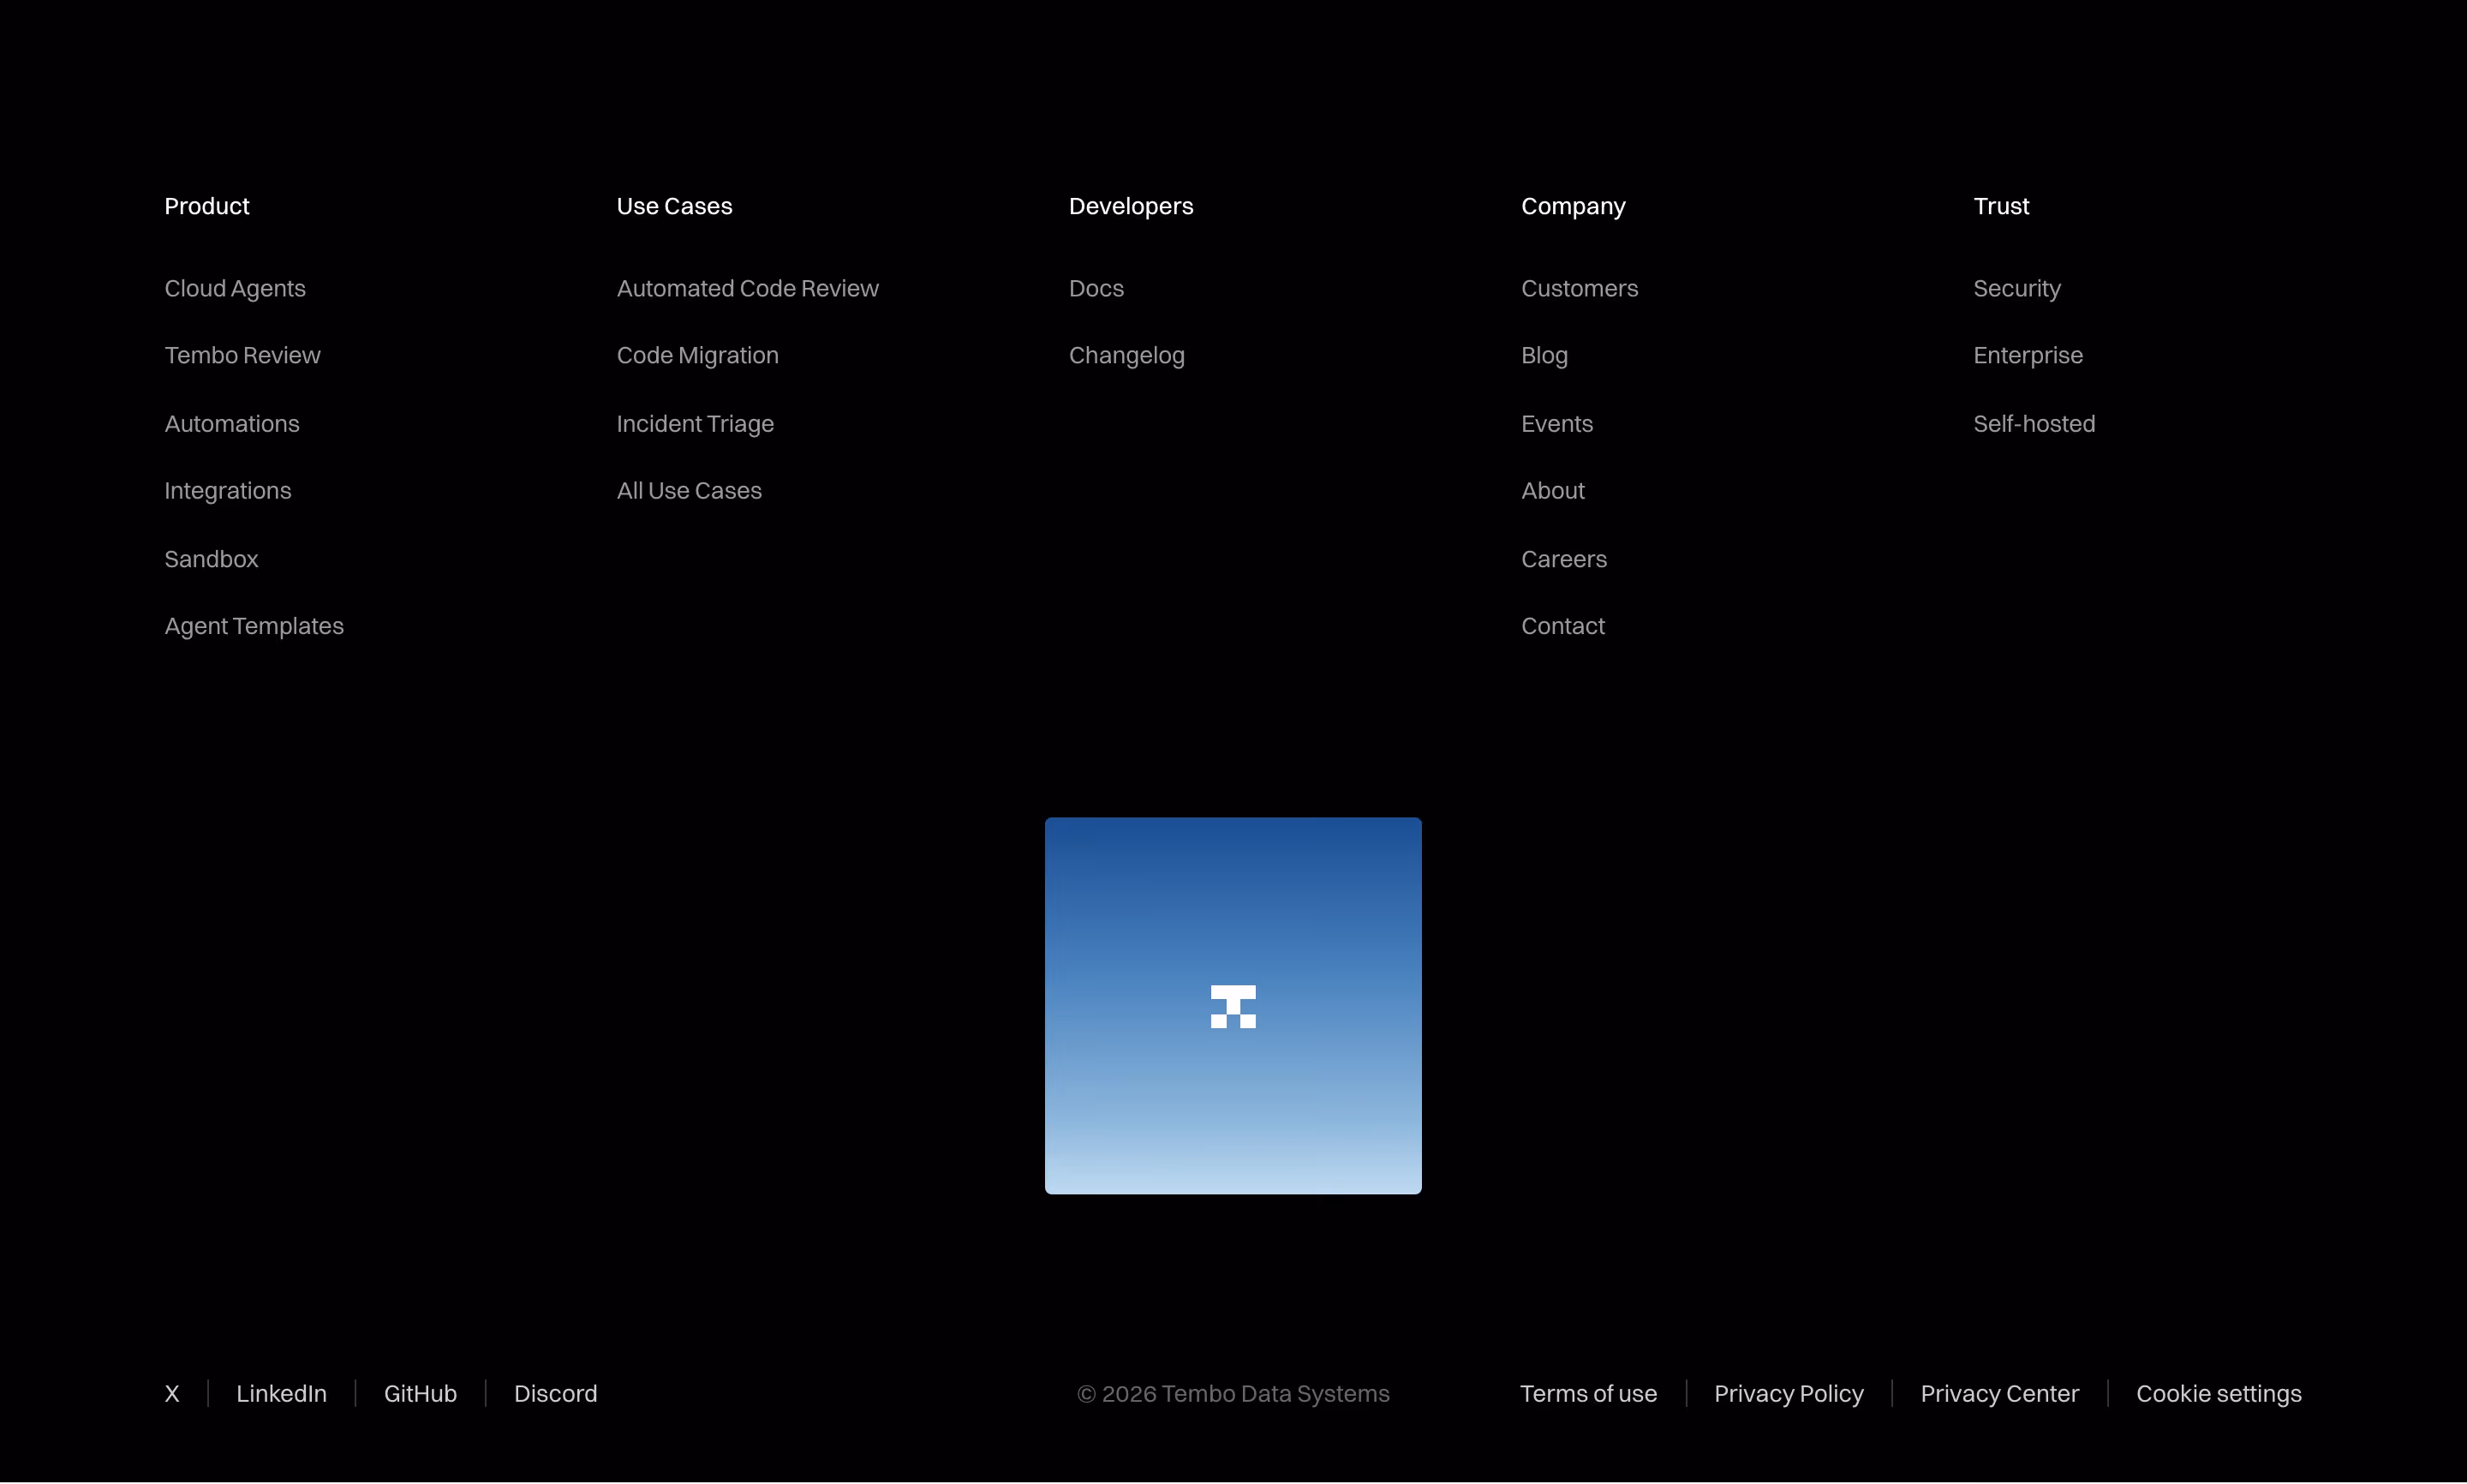2467x1484 pixels.
Task: Open the Docs link
Action: [1096, 288]
